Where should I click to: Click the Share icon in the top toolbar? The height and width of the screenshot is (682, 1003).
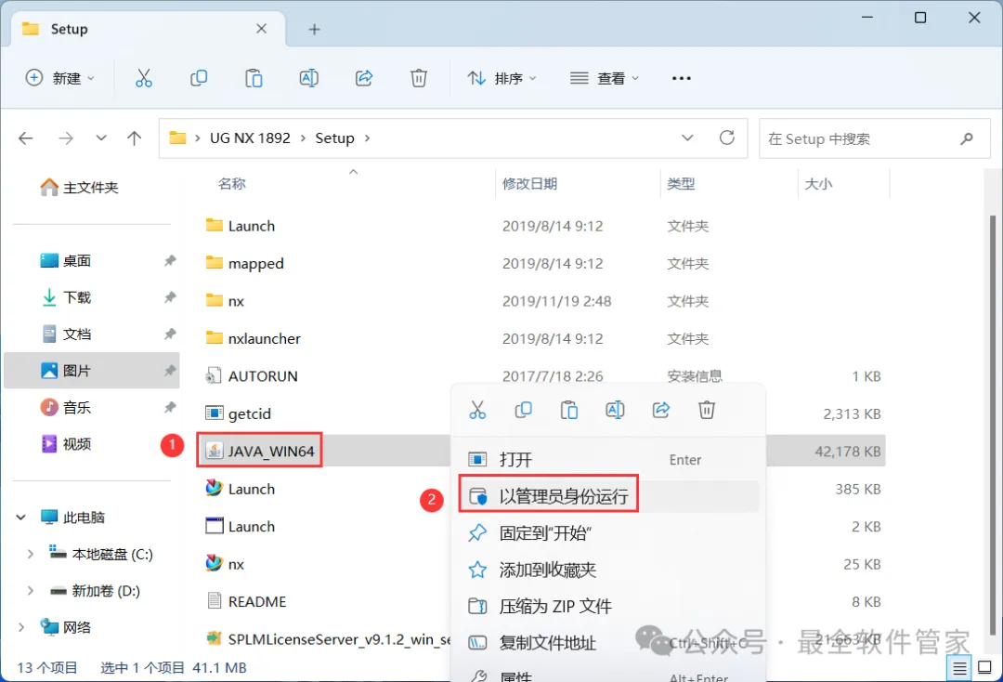point(364,78)
